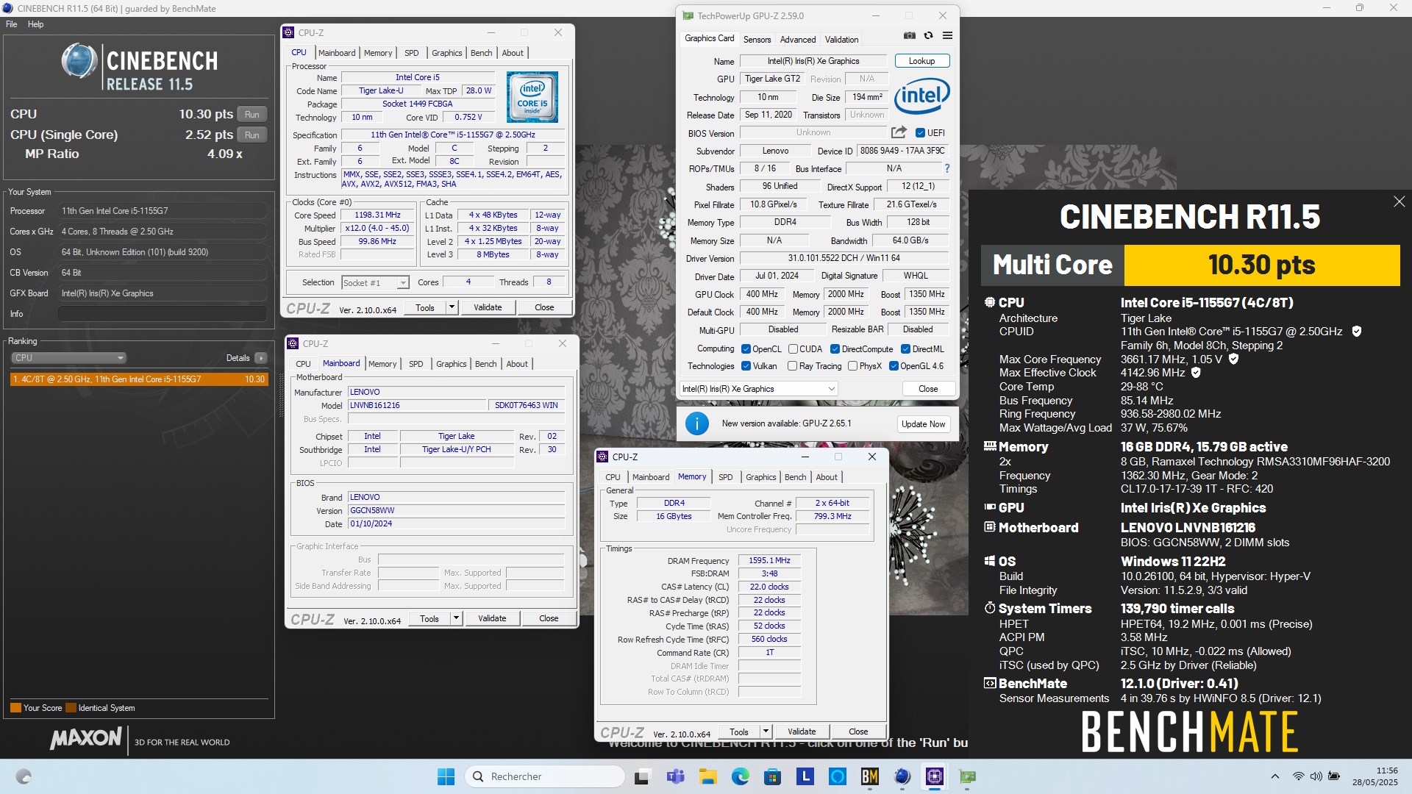Switch to the Sensors tab in GPU-Z
Screen dimensions: 1412x794
click(757, 40)
